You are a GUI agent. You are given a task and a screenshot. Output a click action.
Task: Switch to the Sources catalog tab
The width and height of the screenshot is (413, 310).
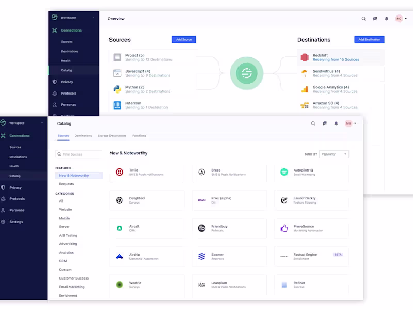63,136
